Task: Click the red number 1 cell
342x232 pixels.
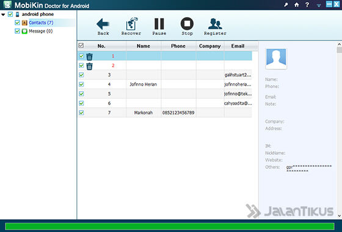Action: [x=113, y=56]
